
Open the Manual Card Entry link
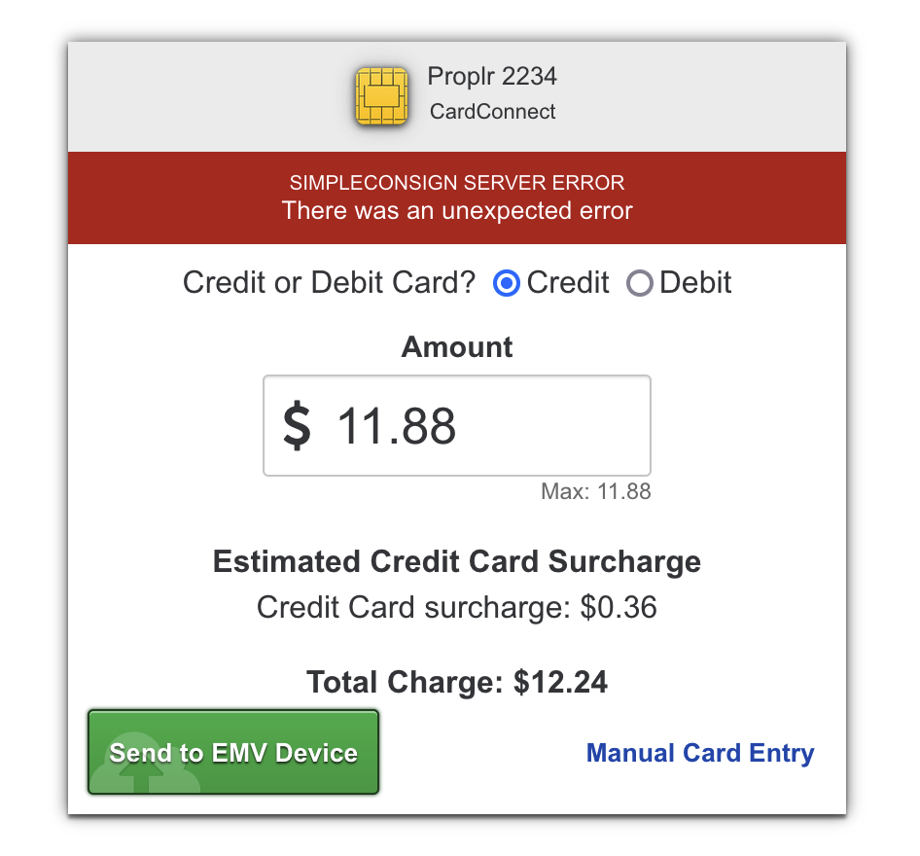[700, 753]
